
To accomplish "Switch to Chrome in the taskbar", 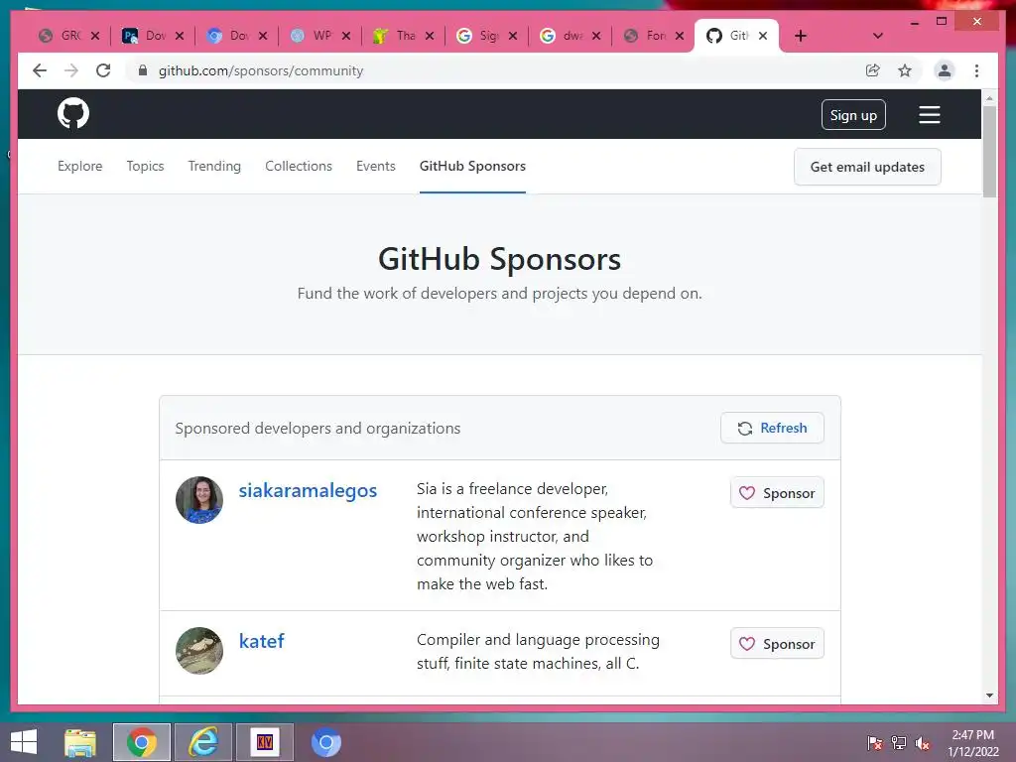I will coord(141,742).
